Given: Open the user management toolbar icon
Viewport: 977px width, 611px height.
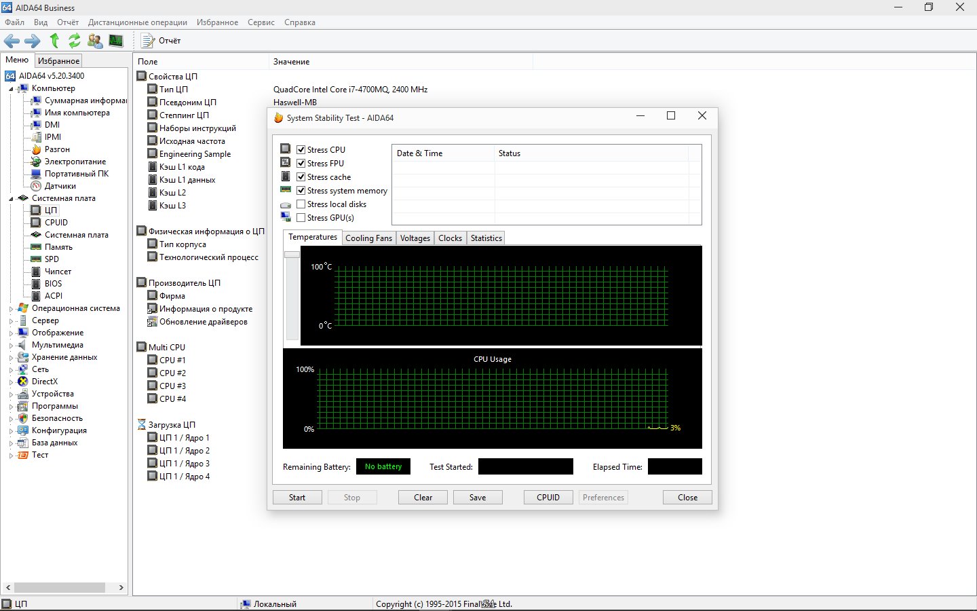Looking at the screenshot, I should [x=95, y=41].
